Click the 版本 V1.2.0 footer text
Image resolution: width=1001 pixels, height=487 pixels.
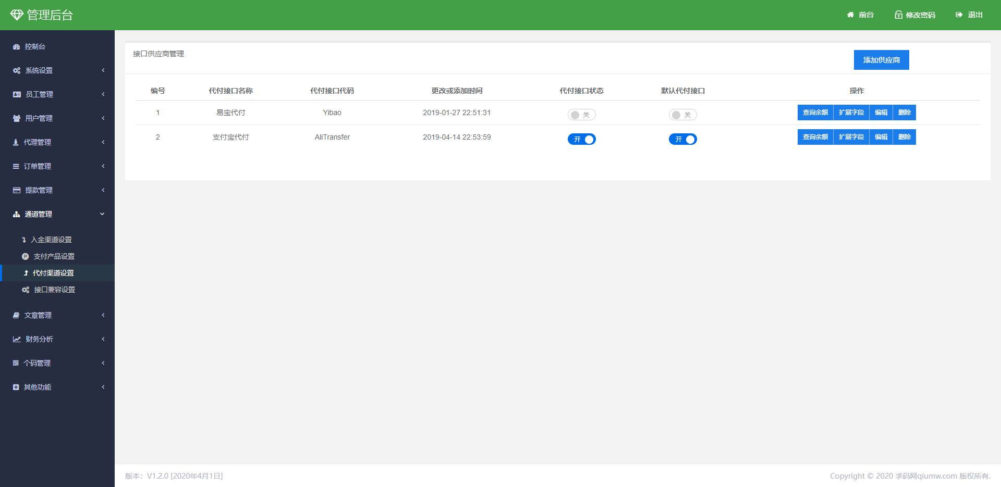pyautogui.click(x=174, y=476)
